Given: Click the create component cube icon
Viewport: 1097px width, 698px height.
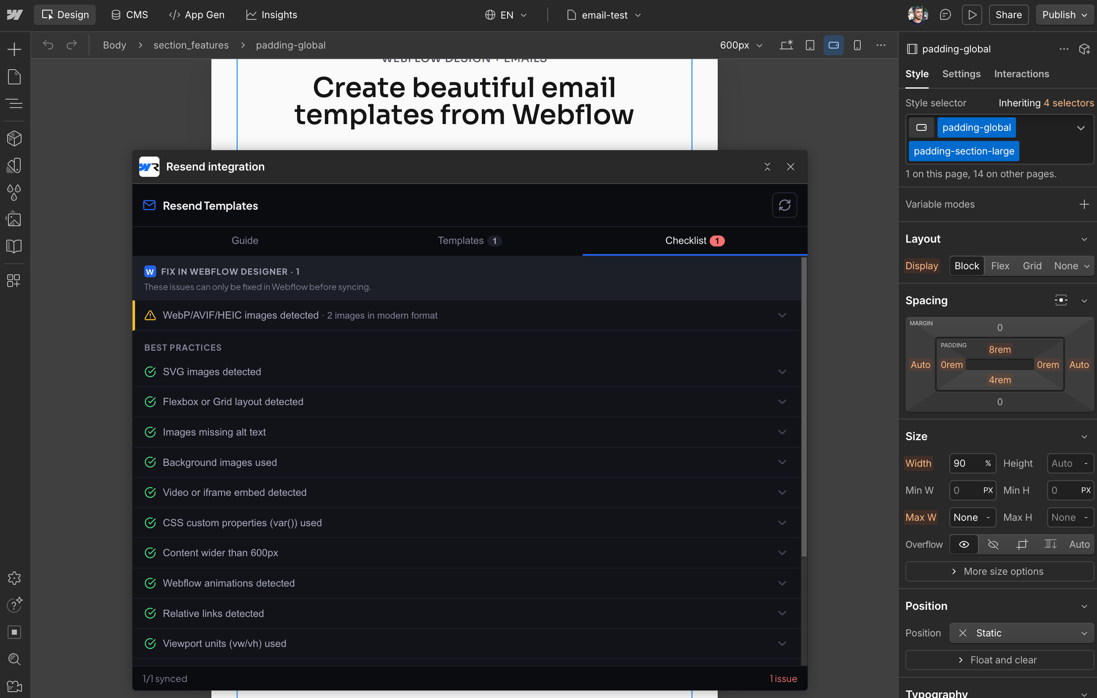Looking at the screenshot, I should (x=1085, y=49).
